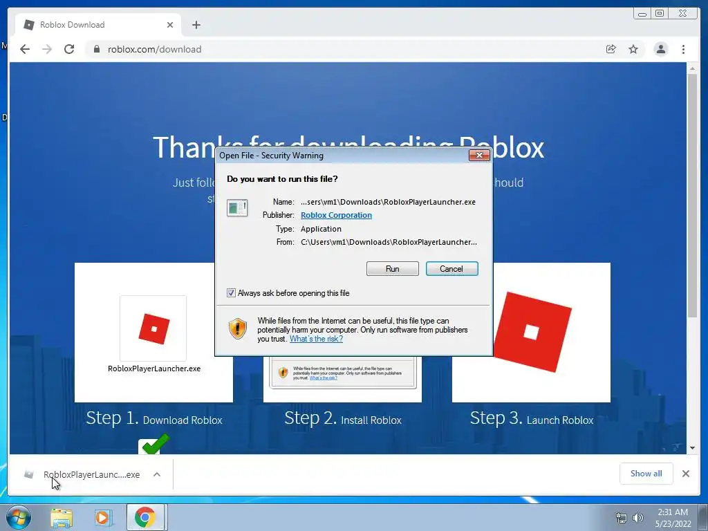The height and width of the screenshot is (531, 708).
Task: Click the file icon in download bar
Action: 29,474
